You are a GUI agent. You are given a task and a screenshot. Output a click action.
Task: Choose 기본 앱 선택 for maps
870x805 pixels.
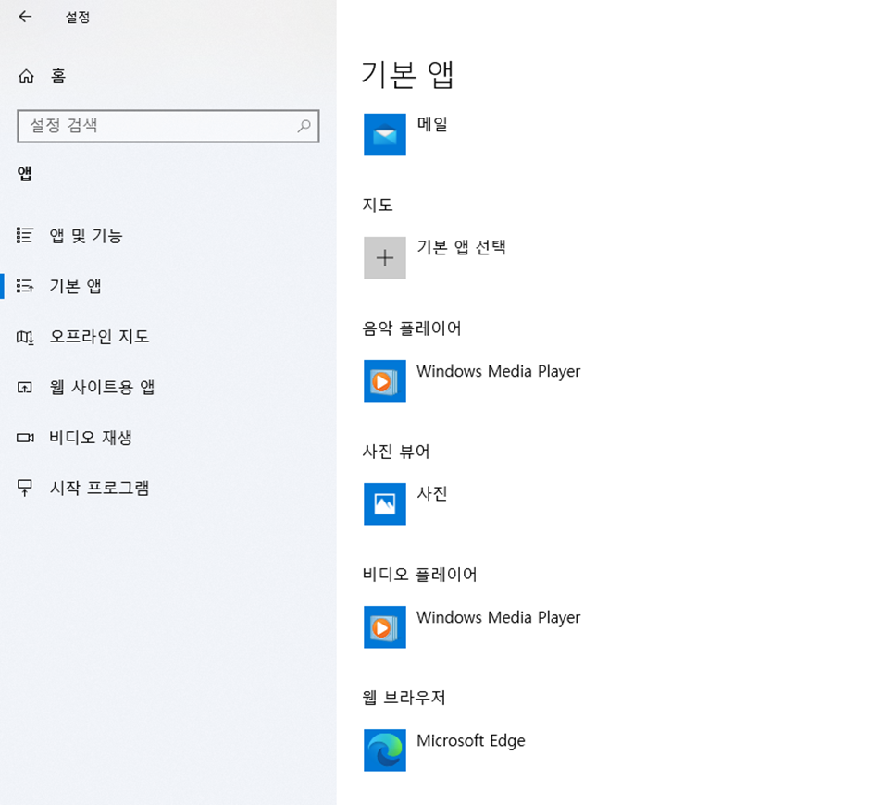pos(461,247)
